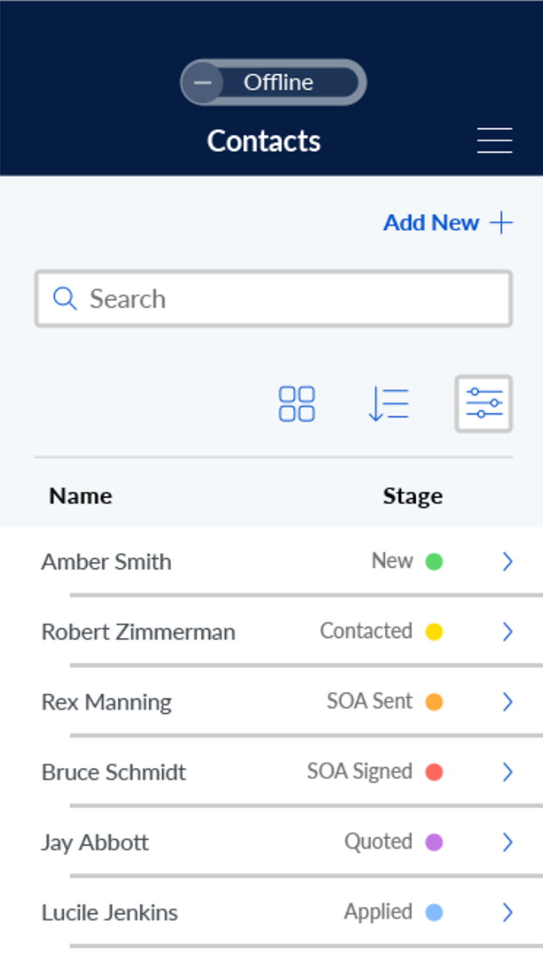Click the Name column header

(x=80, y=496)
